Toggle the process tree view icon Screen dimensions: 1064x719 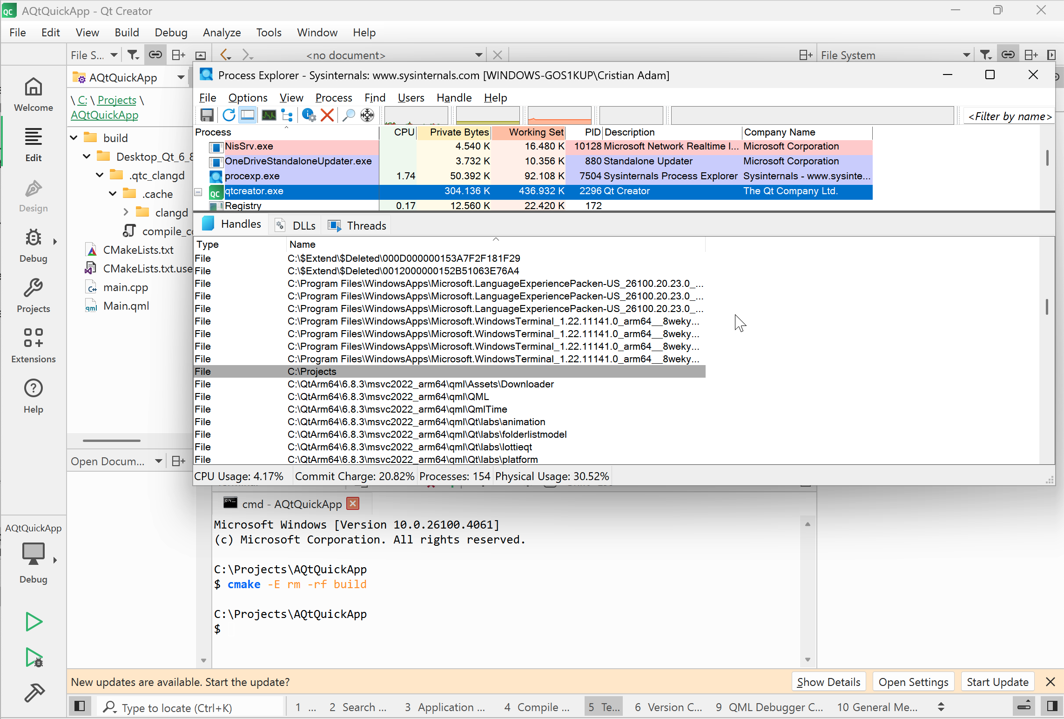(x=288, y=115)
